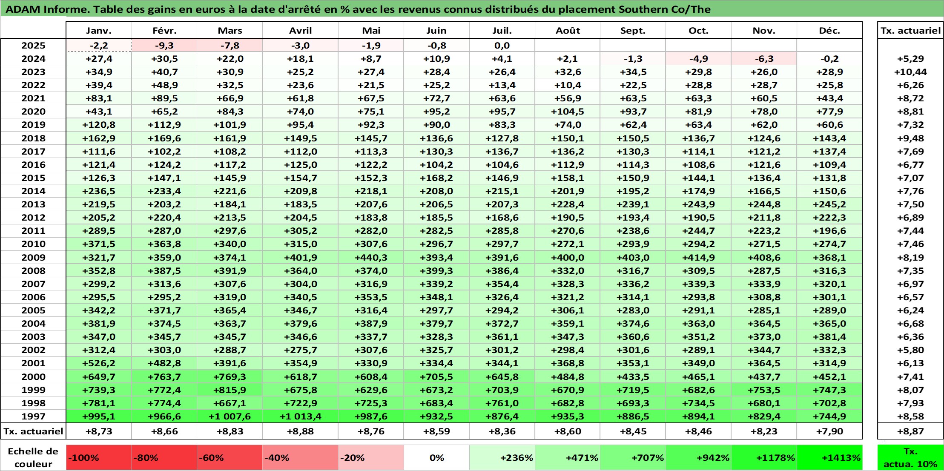The image size is (944, 471).
Task: Click cell +162,9 in Janv. 2018
Action: tap(99, 138)
